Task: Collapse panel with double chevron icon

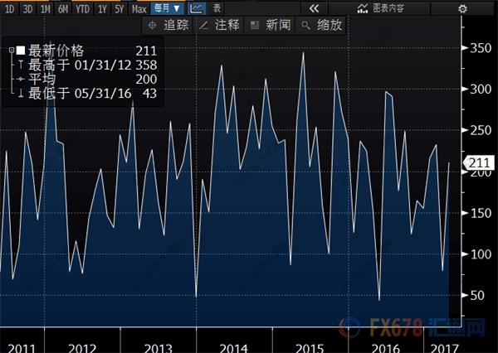Action: [314, 9]
